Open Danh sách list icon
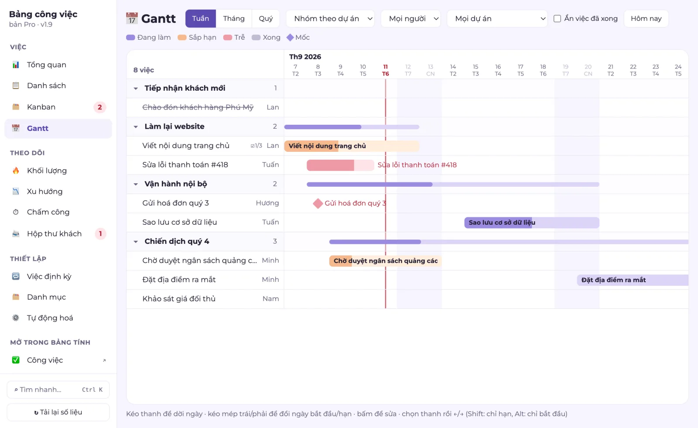This screenshot has width=698, height=428. (16, 86)
